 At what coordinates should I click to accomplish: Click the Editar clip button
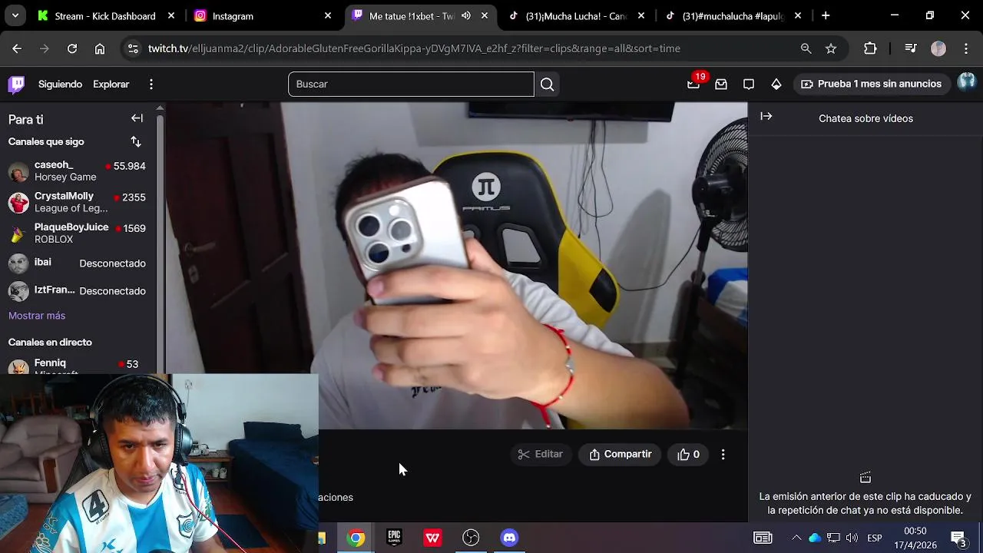(x=541, y=455)
